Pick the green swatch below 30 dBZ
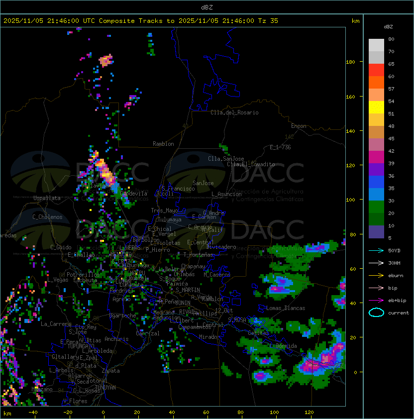This screenshot has width=414, height=419. pyautogui.click(x=376, y=207)
